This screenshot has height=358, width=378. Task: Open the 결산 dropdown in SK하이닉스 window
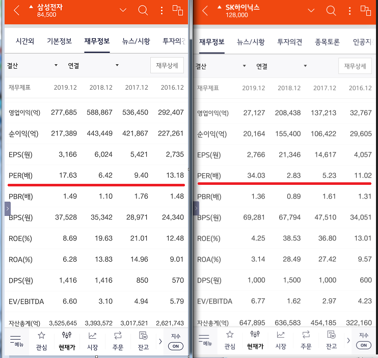[x=221, y=66]
